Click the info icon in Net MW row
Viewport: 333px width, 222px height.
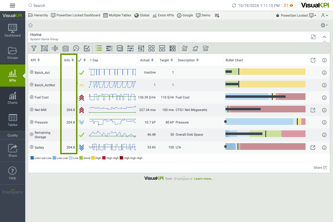pyautogui.click(x=324, y=110)
